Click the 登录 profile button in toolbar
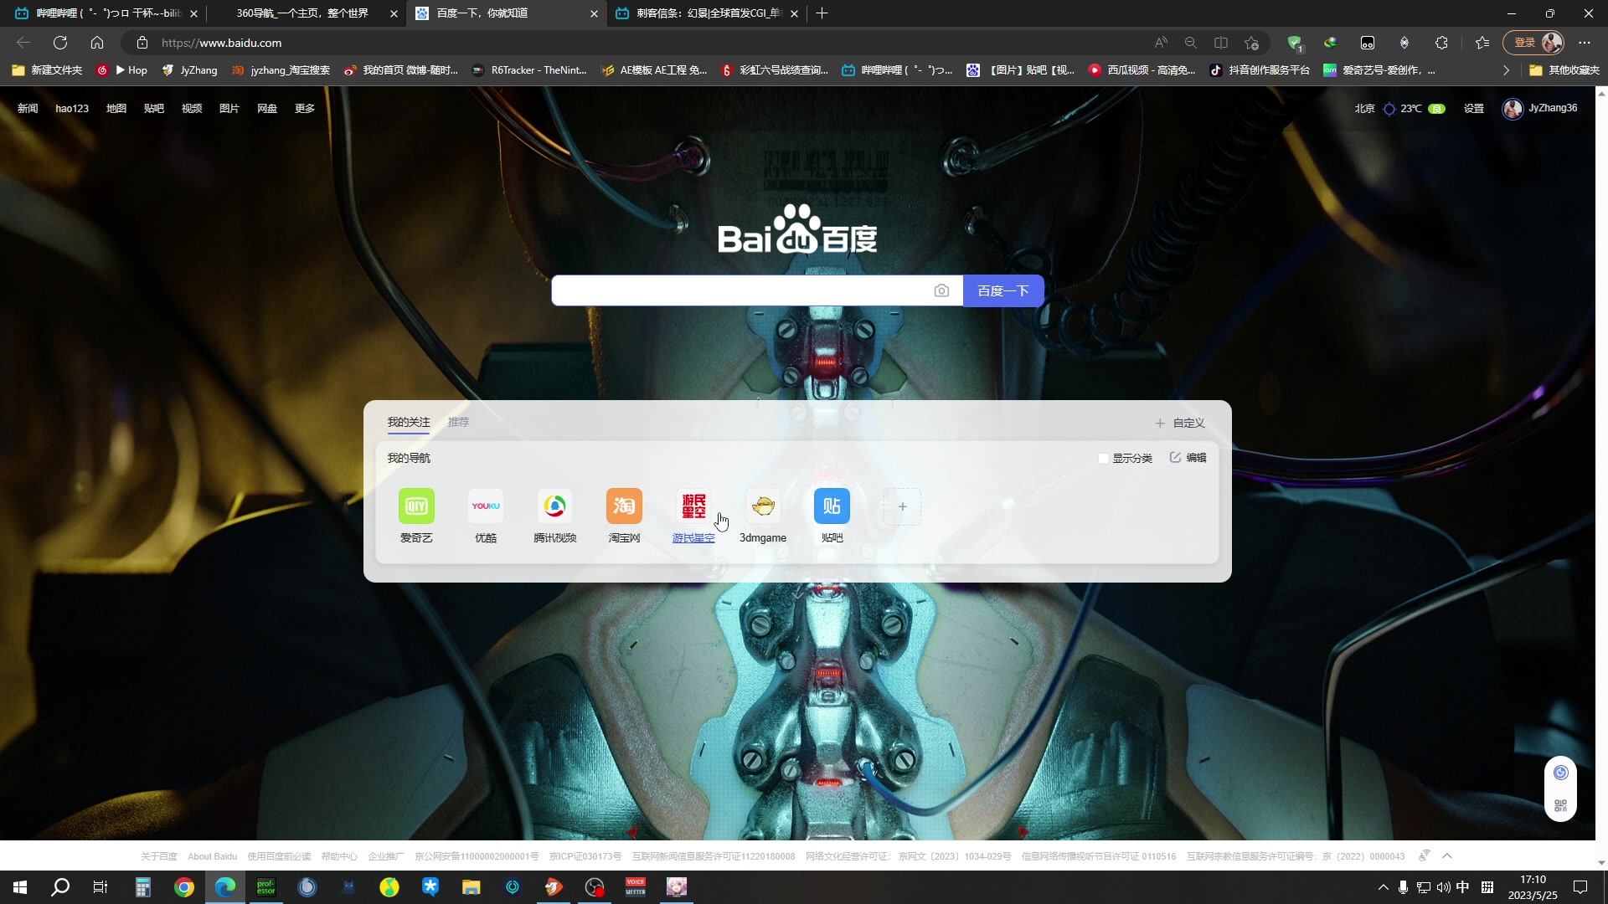The width and height of the screenshot is (1608, 904). tap(1533, 43)
